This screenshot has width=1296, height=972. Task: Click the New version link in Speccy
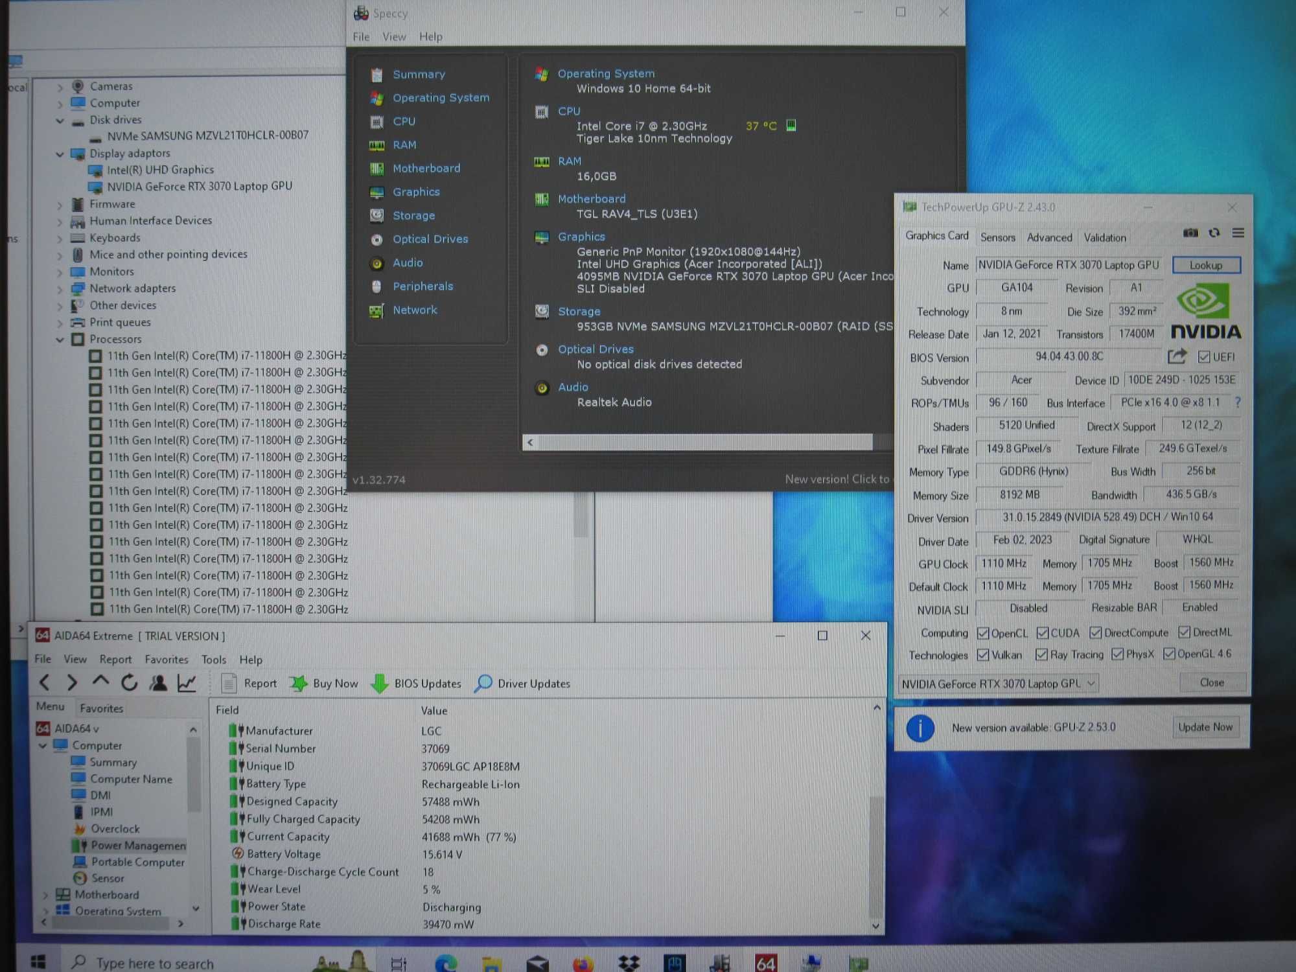(x=837, y=480)
